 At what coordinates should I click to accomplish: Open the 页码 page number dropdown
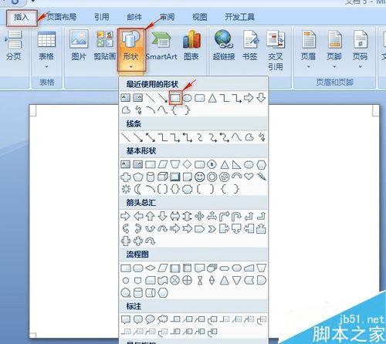360,49
